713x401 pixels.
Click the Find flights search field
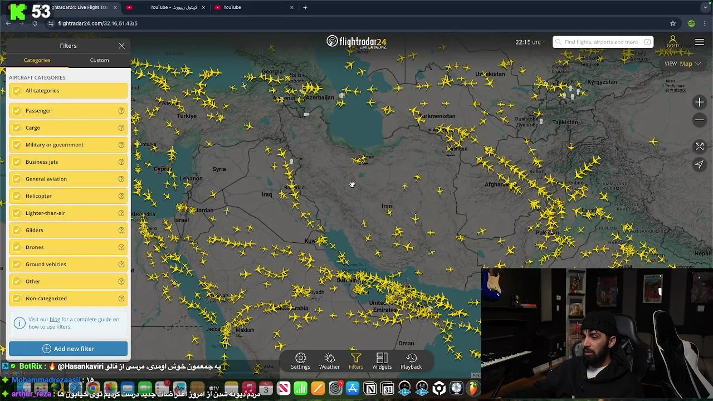point(603,42)
